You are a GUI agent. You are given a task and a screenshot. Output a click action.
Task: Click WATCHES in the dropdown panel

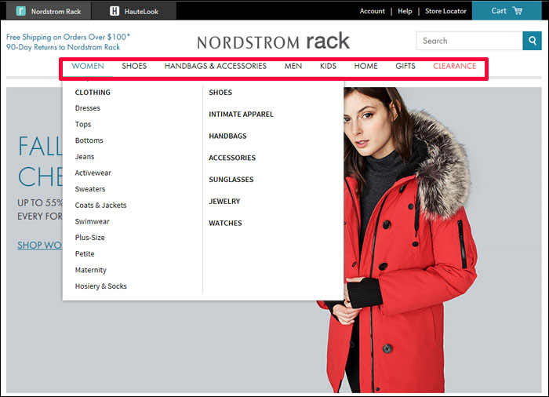225,223
